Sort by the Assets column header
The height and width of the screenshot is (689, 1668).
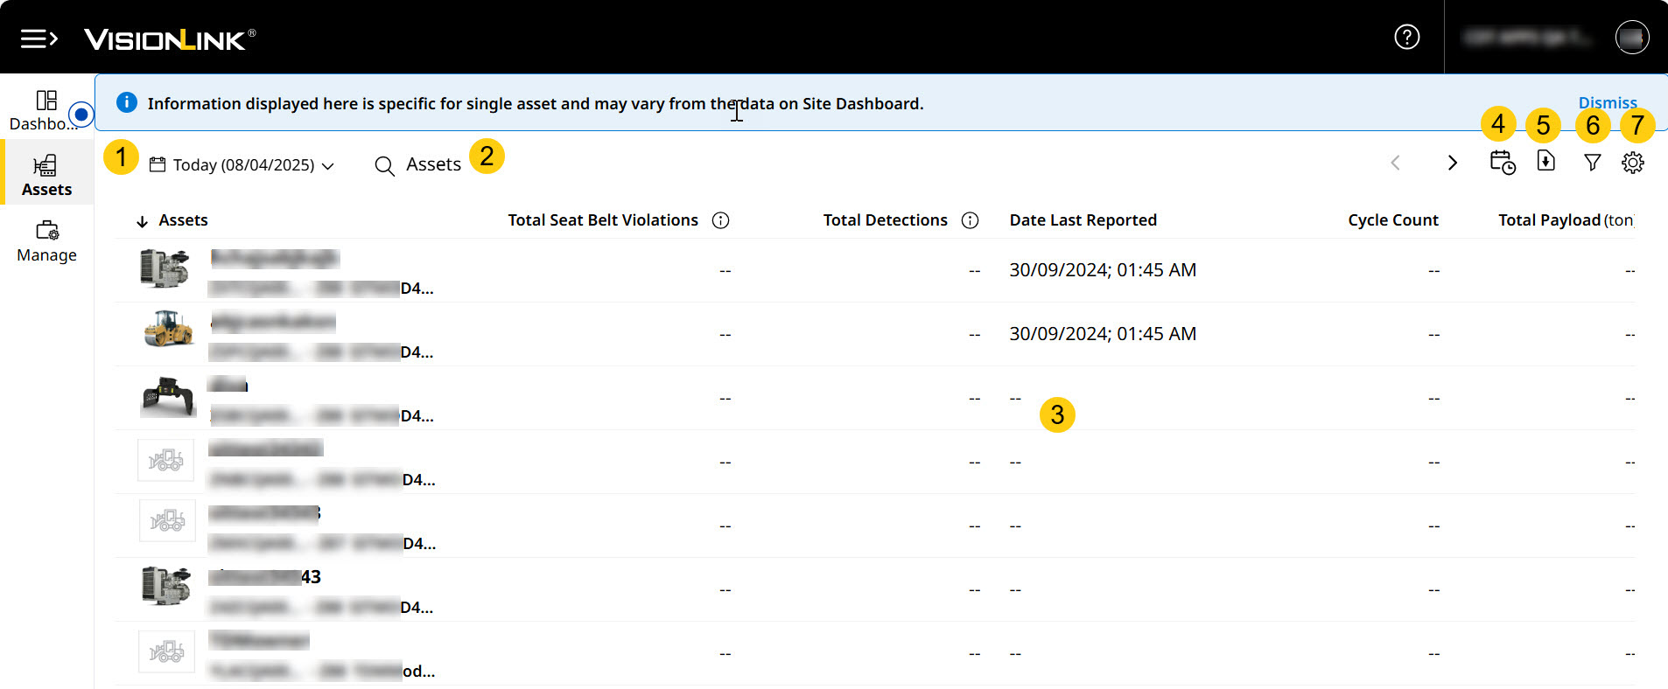click(182, 220)
